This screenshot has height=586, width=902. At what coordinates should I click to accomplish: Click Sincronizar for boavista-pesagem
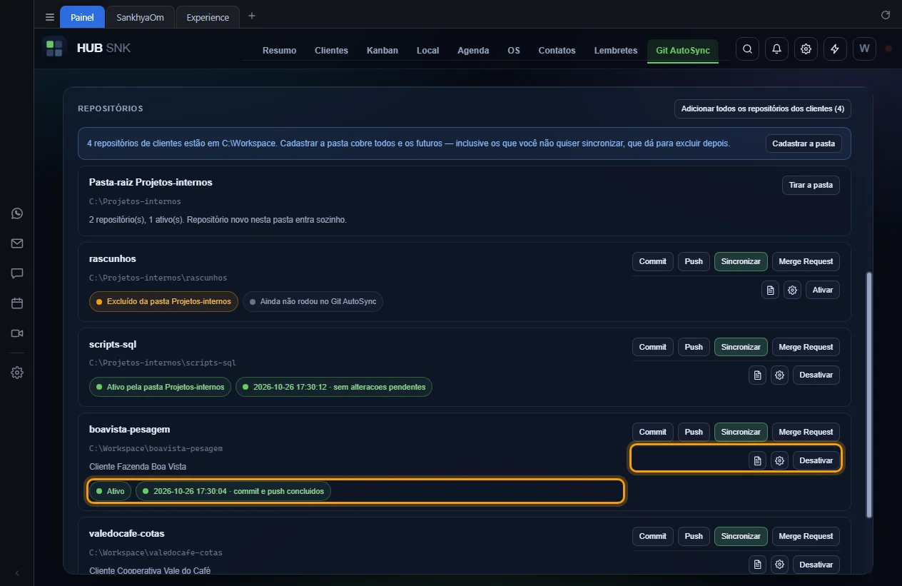[741, 432]
